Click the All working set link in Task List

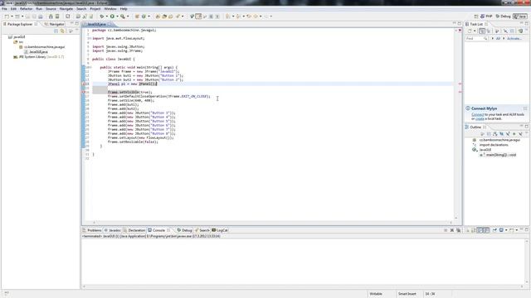pos(498,39)
